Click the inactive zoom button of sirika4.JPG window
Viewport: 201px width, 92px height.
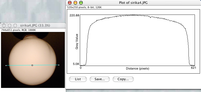(15, 25)
